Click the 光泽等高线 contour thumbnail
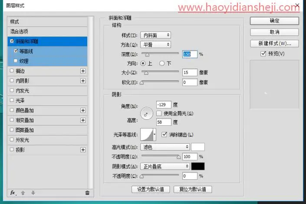Viewport: 306px width, 204px height. point(147,134)
